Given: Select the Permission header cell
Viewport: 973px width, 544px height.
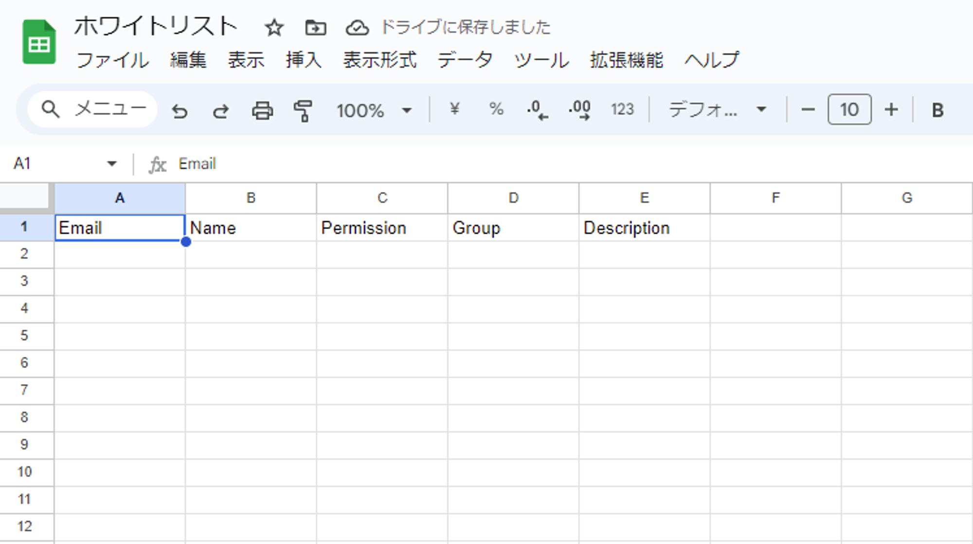Looking at the screenshot, I should (x=382, y=228).
